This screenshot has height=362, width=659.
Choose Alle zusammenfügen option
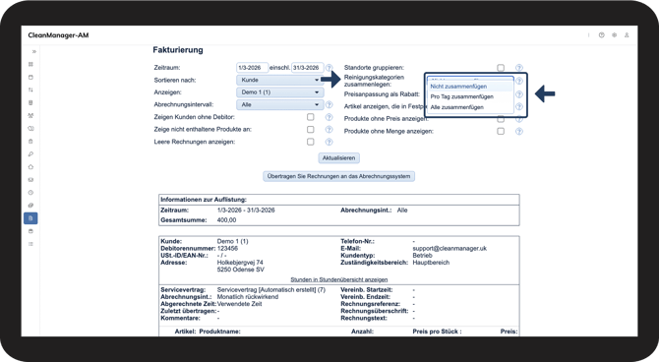click(x=471, y=107)
